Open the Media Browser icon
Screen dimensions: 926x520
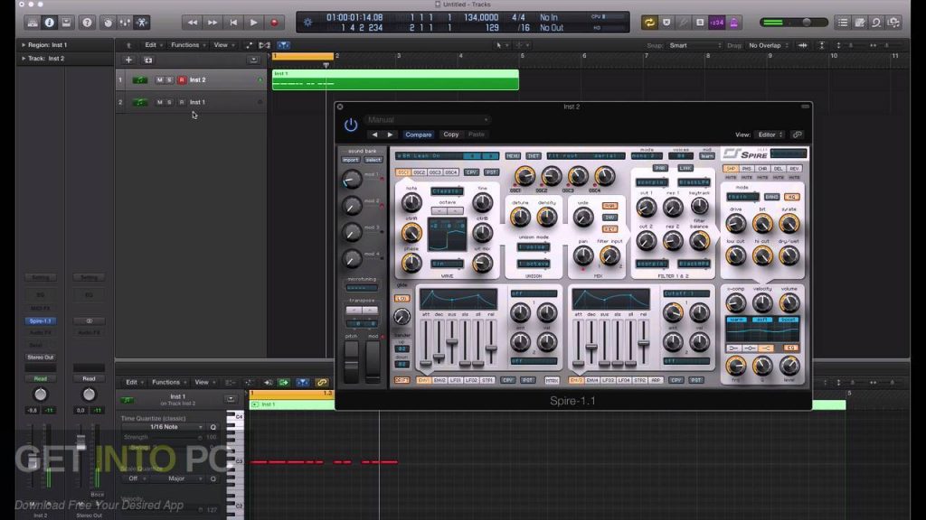click(x=893, y=23)
